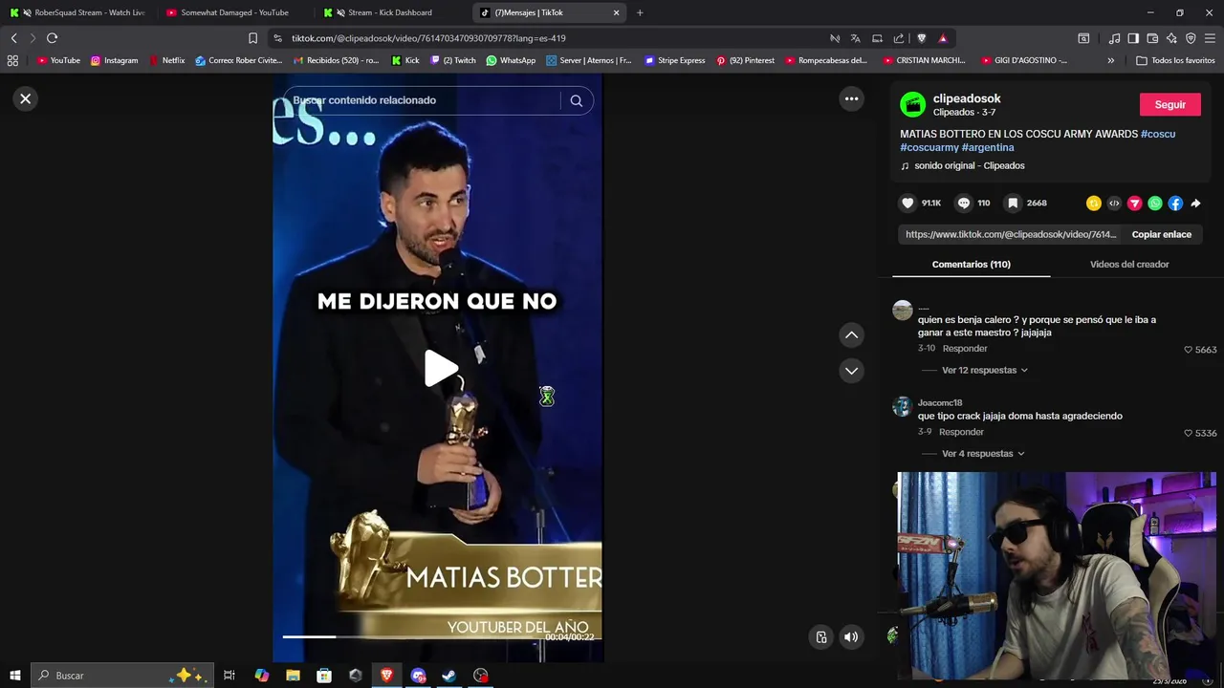Play the paused TikTok video

[440, 369]
